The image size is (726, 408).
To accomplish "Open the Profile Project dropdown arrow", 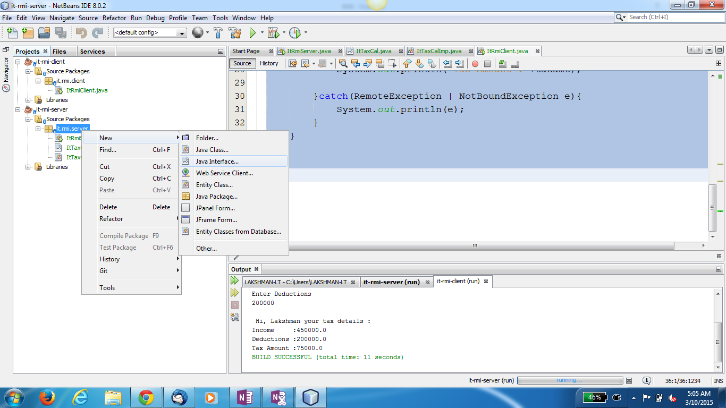I will (x=306, y=33).
